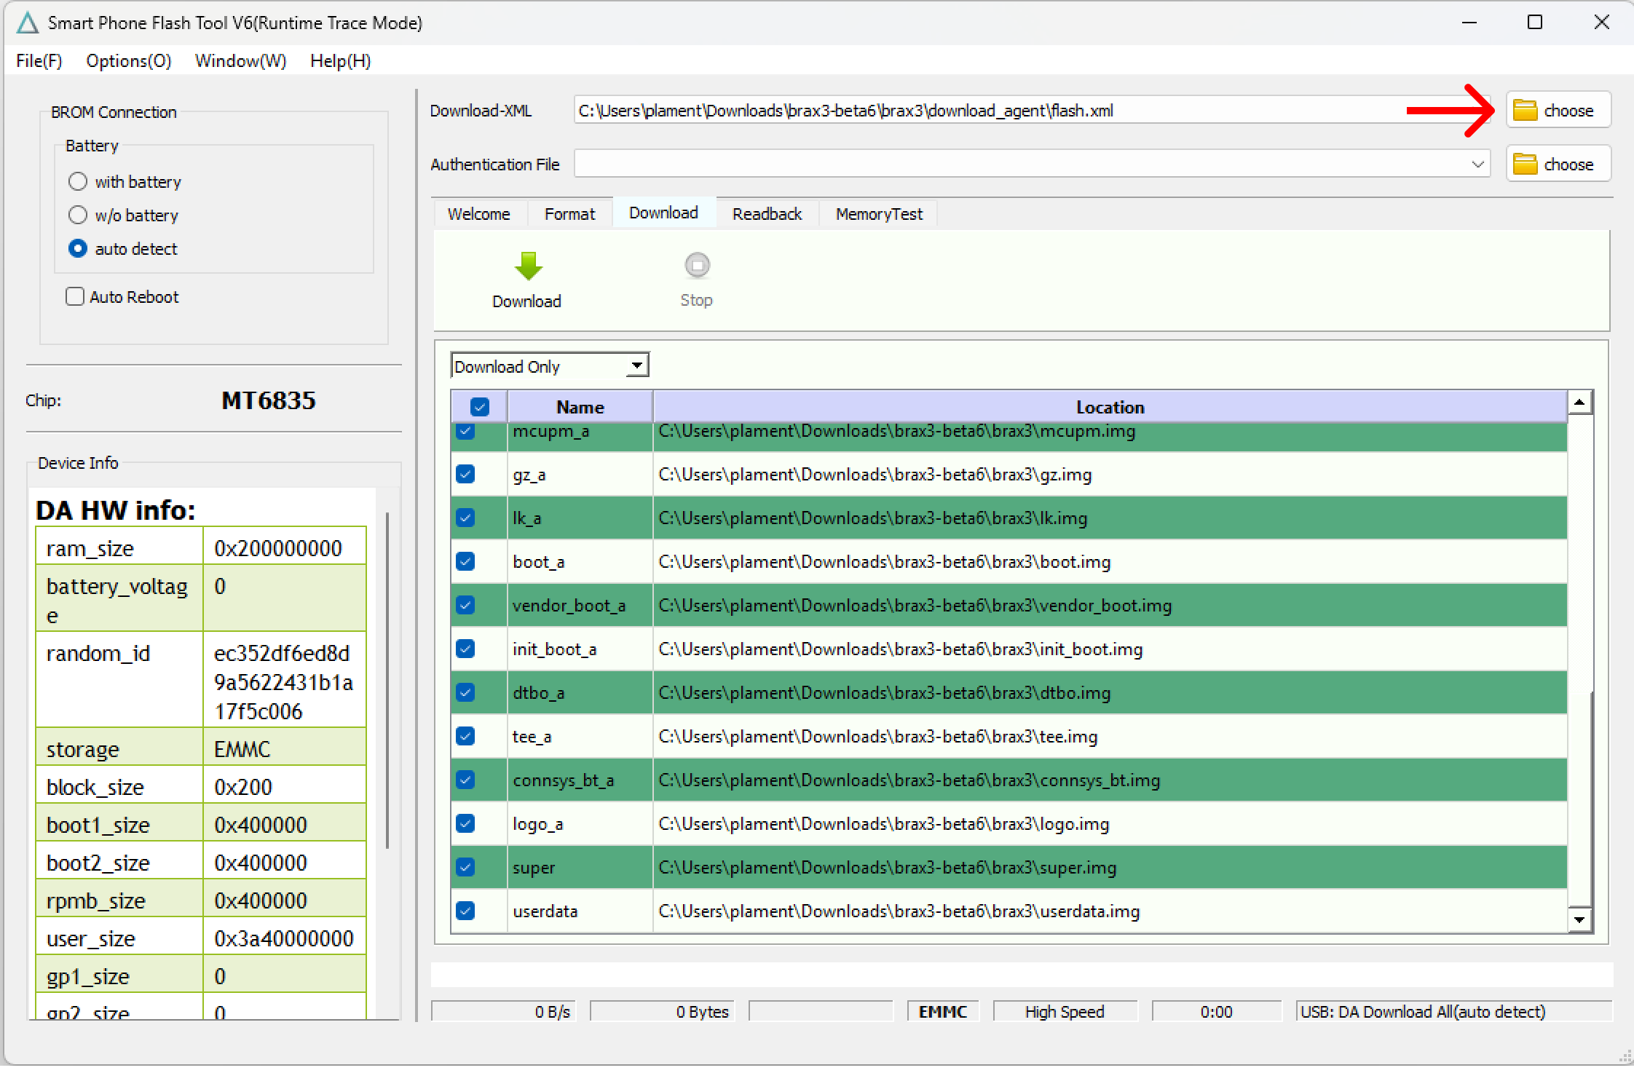Open Authentication File choose folder button
Screen dimensions: 1634x1073
point(1558,165)
